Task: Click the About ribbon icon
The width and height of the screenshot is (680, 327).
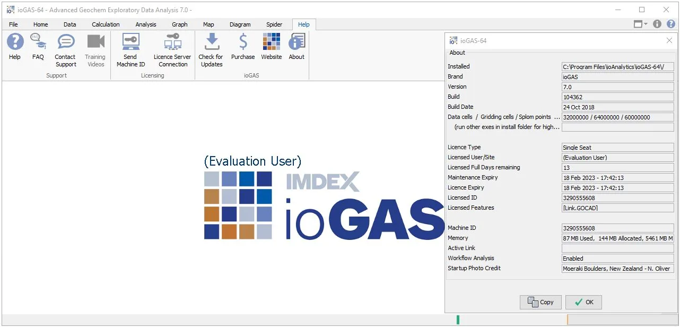Action: pos(297,41)
